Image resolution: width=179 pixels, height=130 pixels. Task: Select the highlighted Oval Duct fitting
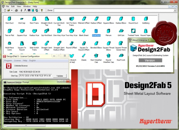click(96, 31)
